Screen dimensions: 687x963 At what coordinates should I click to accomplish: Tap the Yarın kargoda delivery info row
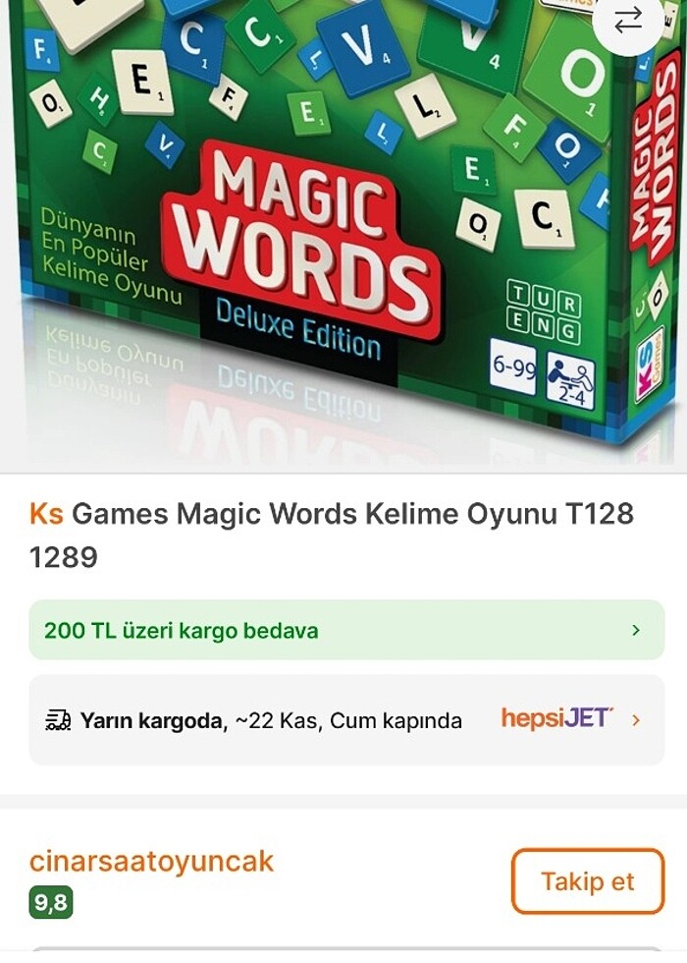[x=346, y=719]
